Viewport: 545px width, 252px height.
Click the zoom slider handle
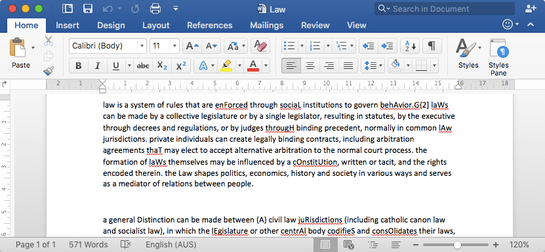457,245
